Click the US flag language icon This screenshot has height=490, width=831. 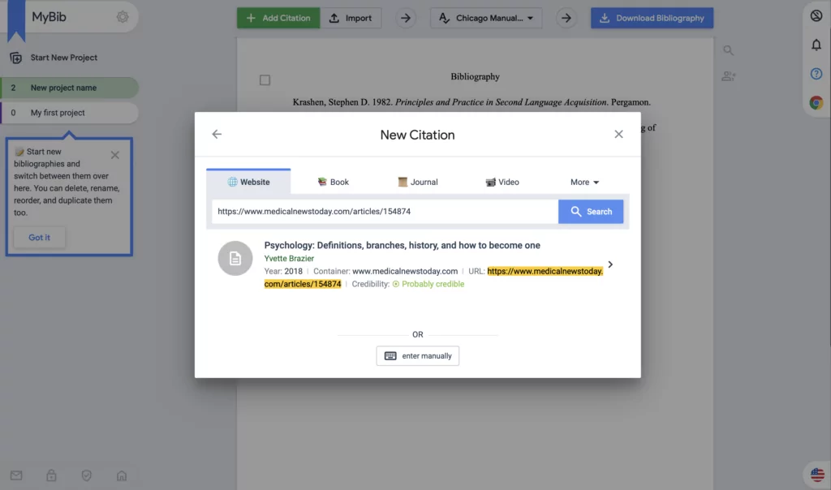(x=816, y=475)
